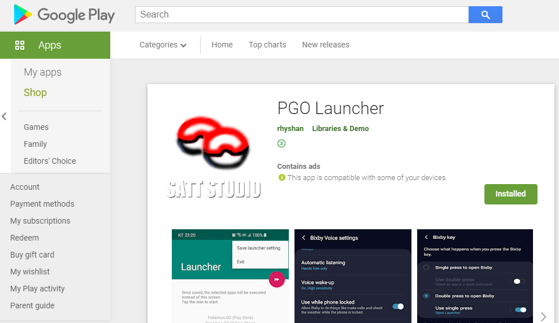The height and width of the screenshot is (323, 559).
Task: Open Editors' Choice
Action: (50, 161)
